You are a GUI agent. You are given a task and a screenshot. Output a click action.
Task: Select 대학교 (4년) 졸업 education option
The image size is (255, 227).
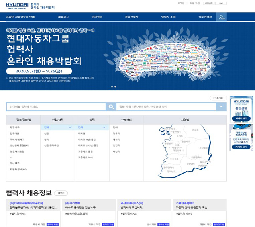[x=87, y=139]
